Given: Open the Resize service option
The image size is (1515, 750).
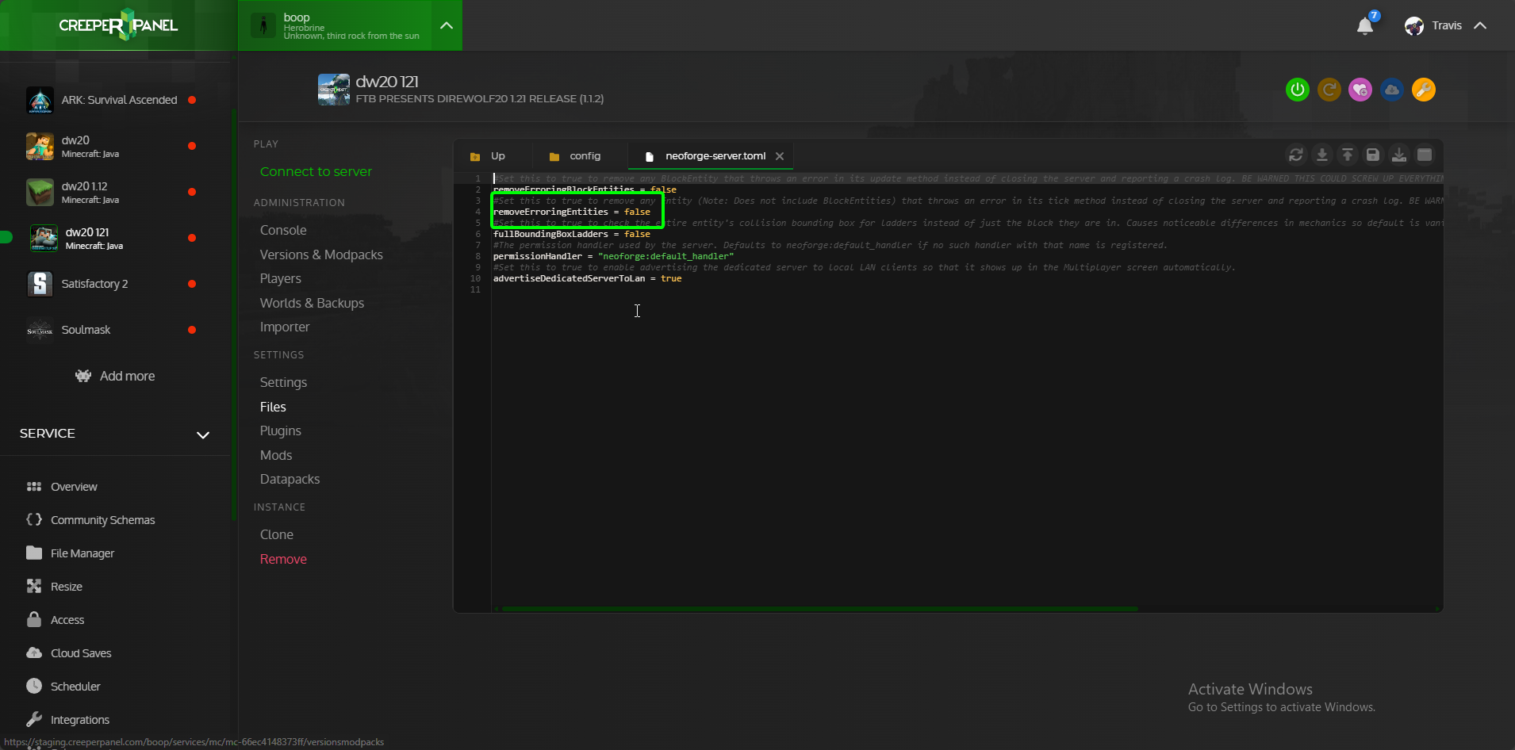Looking at the screenshot, I should pos(54,587).
